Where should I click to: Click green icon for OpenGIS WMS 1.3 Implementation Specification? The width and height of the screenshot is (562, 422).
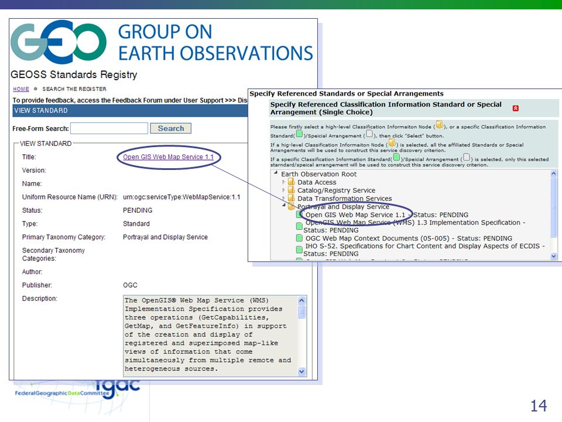299,226
